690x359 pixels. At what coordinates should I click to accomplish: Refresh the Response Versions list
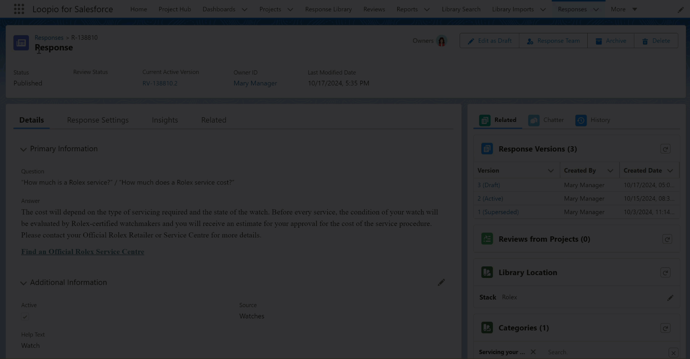[665, 149]
